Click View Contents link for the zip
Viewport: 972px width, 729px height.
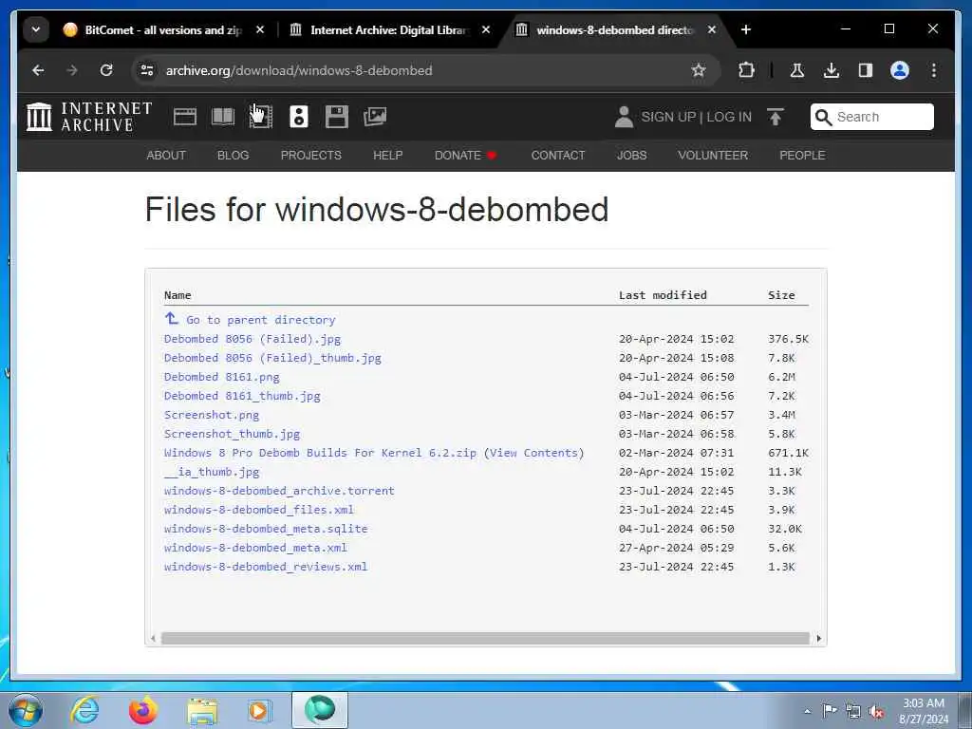point(533,453)
